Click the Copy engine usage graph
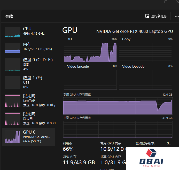179x170 pixels. click(145, 52)
